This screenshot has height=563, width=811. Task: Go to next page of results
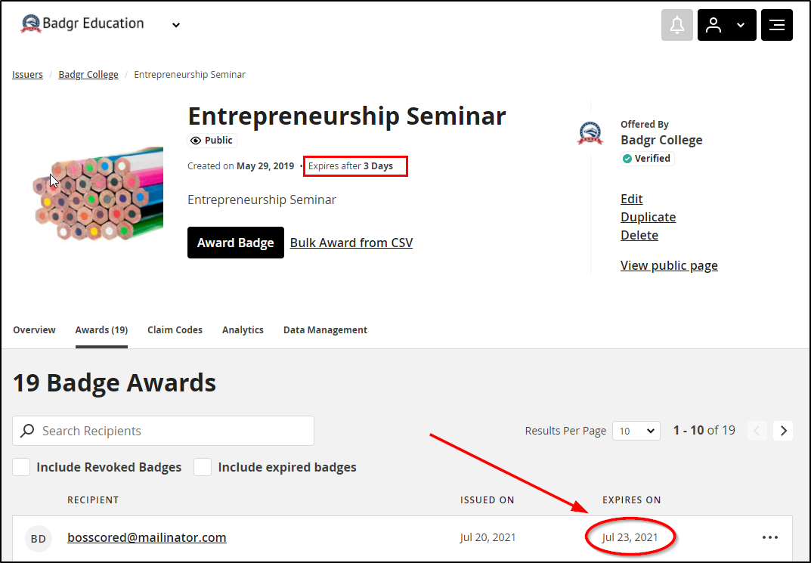pos(783,431)
